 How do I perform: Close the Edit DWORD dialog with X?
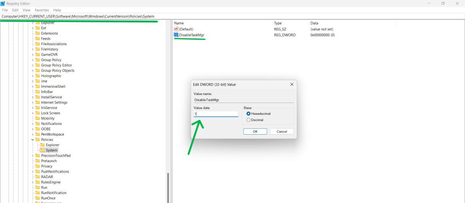(292, 84)
